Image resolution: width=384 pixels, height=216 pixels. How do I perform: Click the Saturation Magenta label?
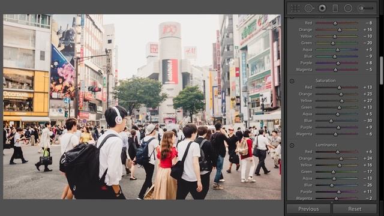(x=304, y=134)
